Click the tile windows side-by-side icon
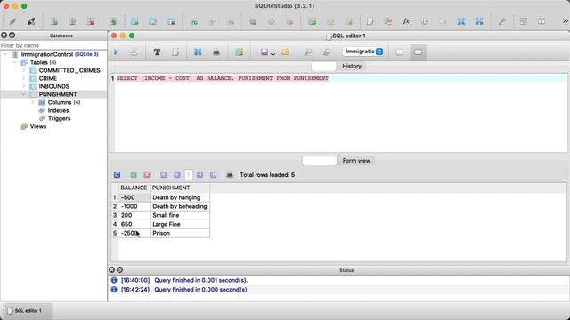This screenshot has width=570, height=320. pyautogui.click(x=541, y=21)
